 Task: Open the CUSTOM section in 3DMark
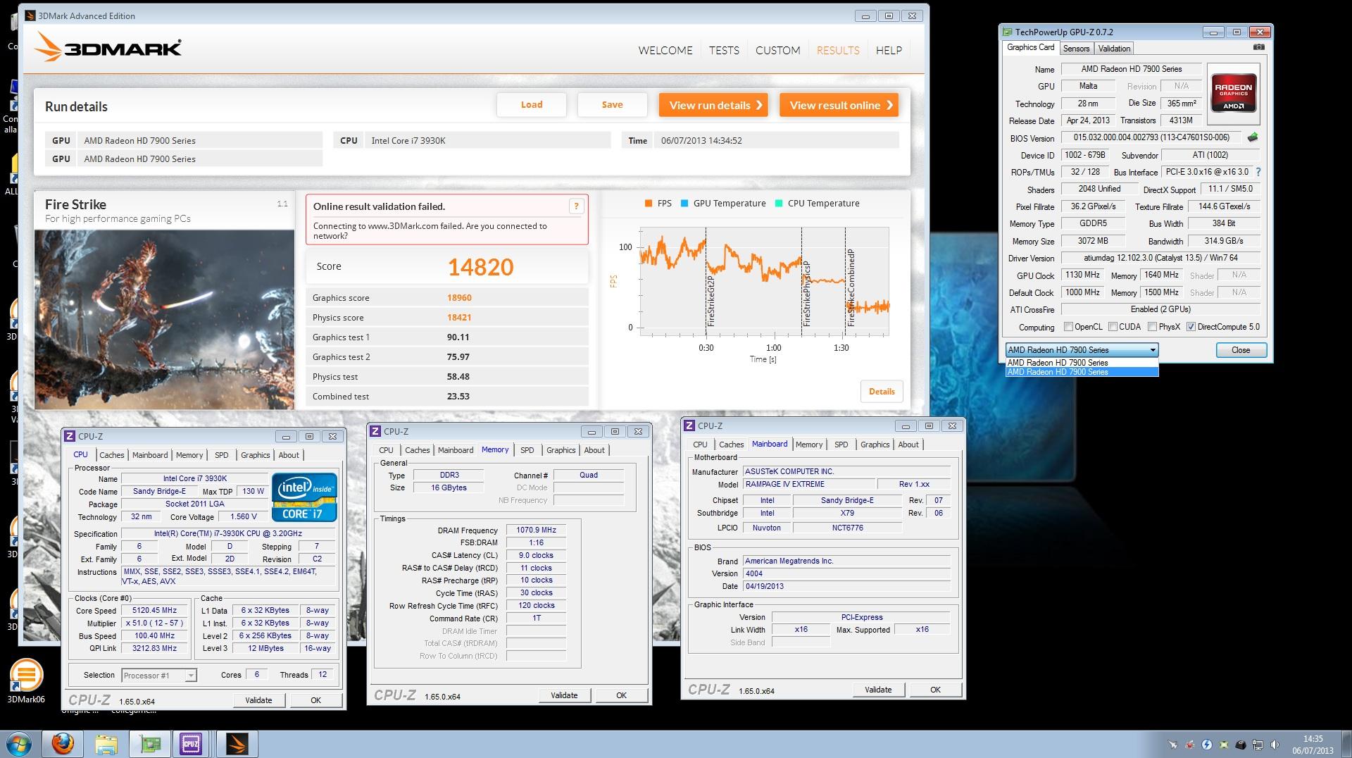pyautogui.click(x=777, y=50)
